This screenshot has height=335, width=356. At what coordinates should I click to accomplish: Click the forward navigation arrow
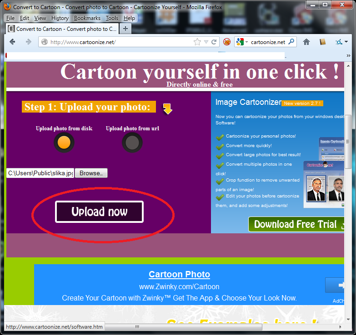point(28,42)
